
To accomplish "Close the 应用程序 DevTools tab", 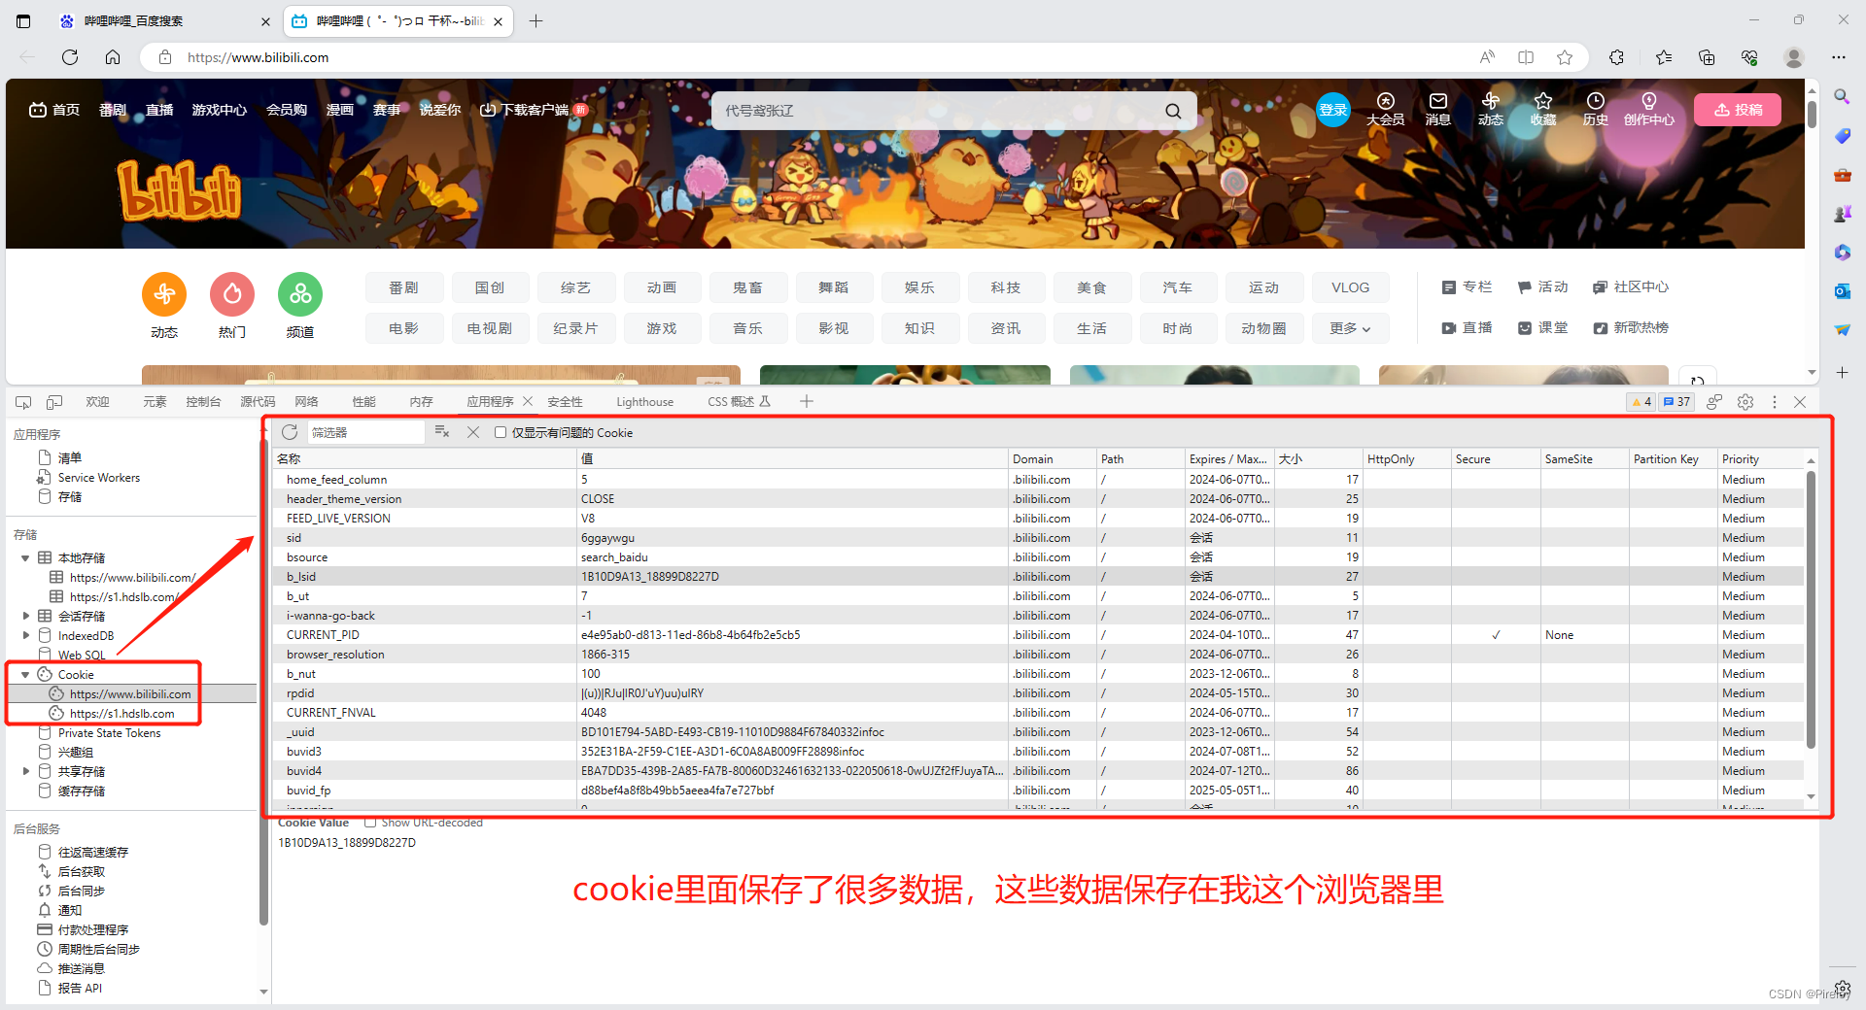I will click(528, 401).
